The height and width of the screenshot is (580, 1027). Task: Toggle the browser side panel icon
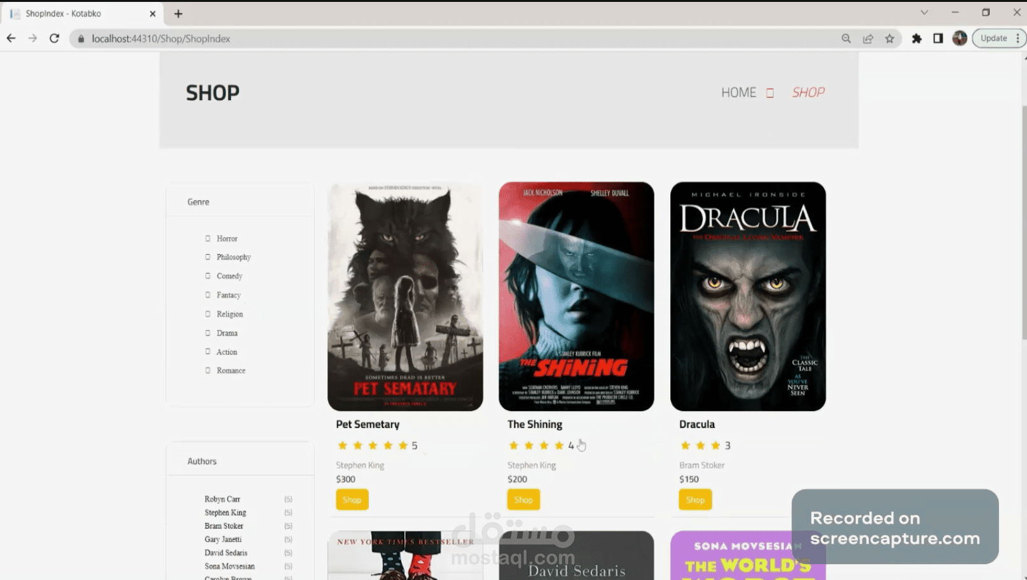tap(938, 38)
